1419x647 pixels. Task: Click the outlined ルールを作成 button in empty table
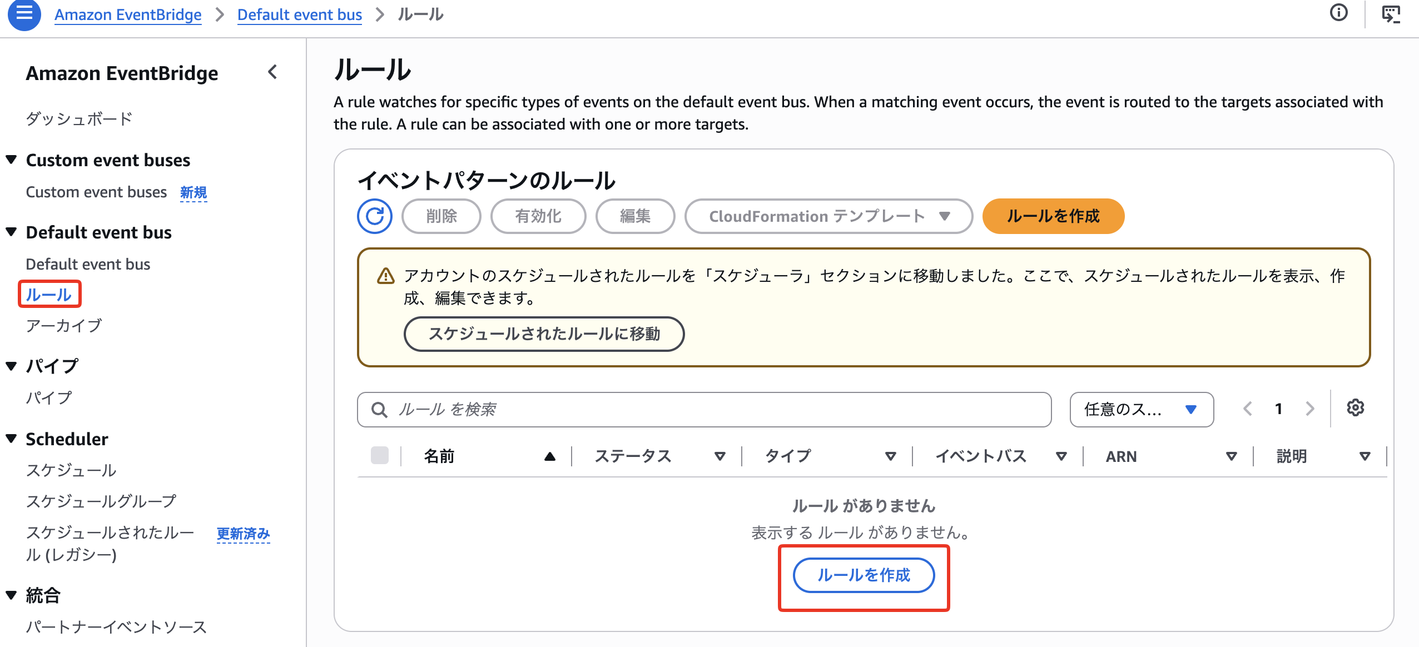[x=864, y=575]
